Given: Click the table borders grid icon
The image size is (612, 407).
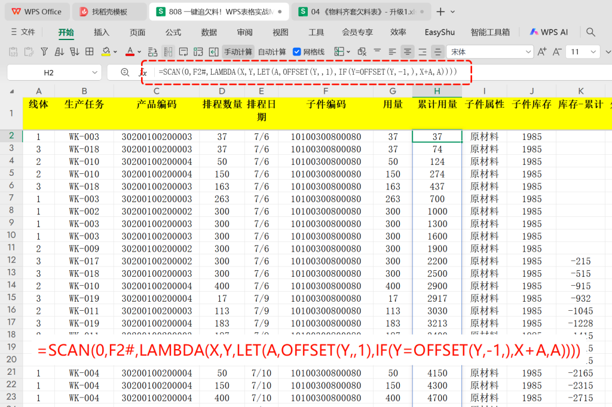Looking at the screenshot, I should 90,52.
